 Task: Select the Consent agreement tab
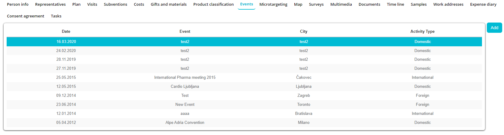[26, 16]
